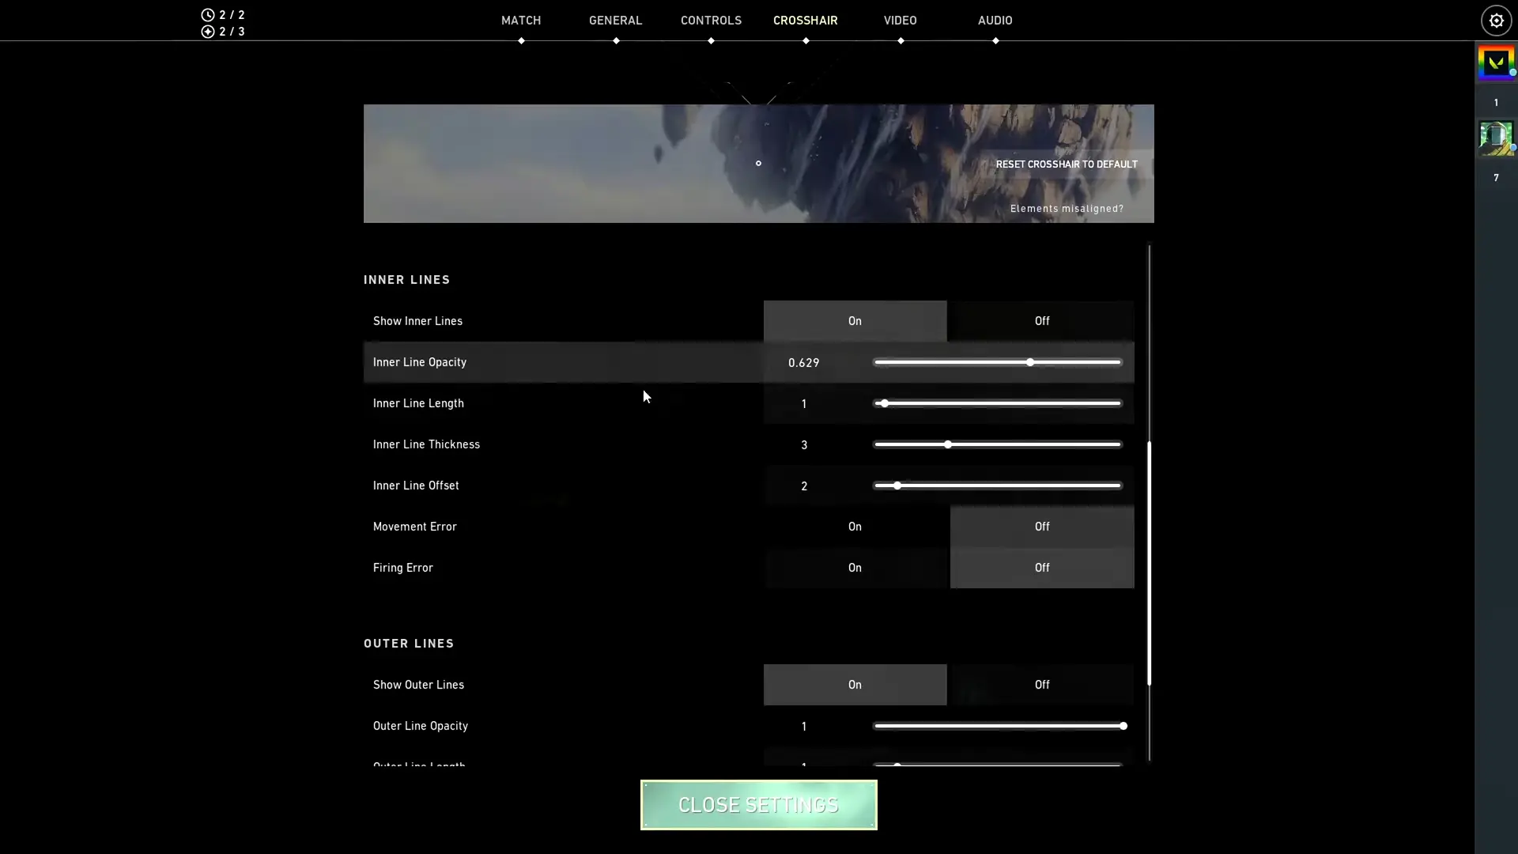Image resolution: width=1518 pixels, height=854 pixels.
Task: Click the diamond marker under CROSSHAIR
Action: pyautogui.click(x=806, y=40)
